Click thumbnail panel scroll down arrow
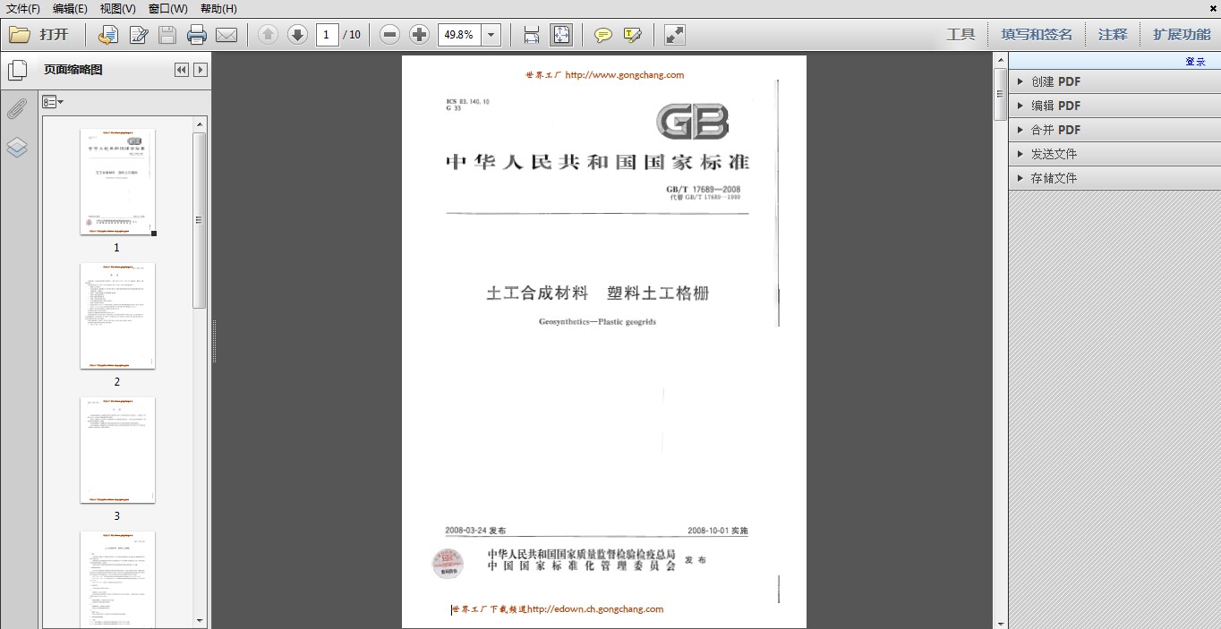1221x629 pixels. point(200,620)
